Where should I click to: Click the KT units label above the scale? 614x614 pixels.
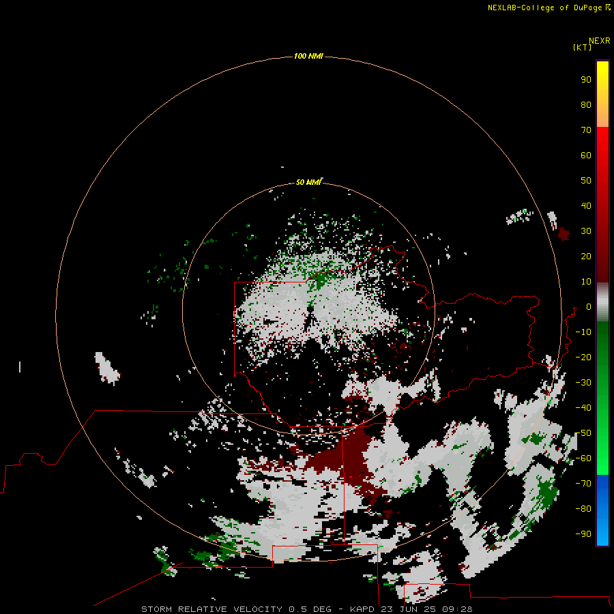[583, 47]
